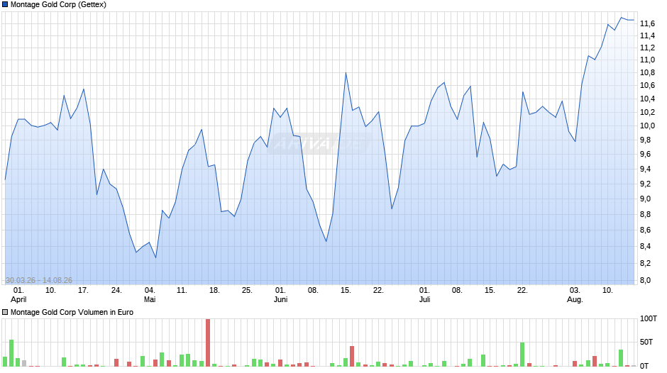
Task: Click the volume axis label '50T'
Action: [x=646, y=342]
